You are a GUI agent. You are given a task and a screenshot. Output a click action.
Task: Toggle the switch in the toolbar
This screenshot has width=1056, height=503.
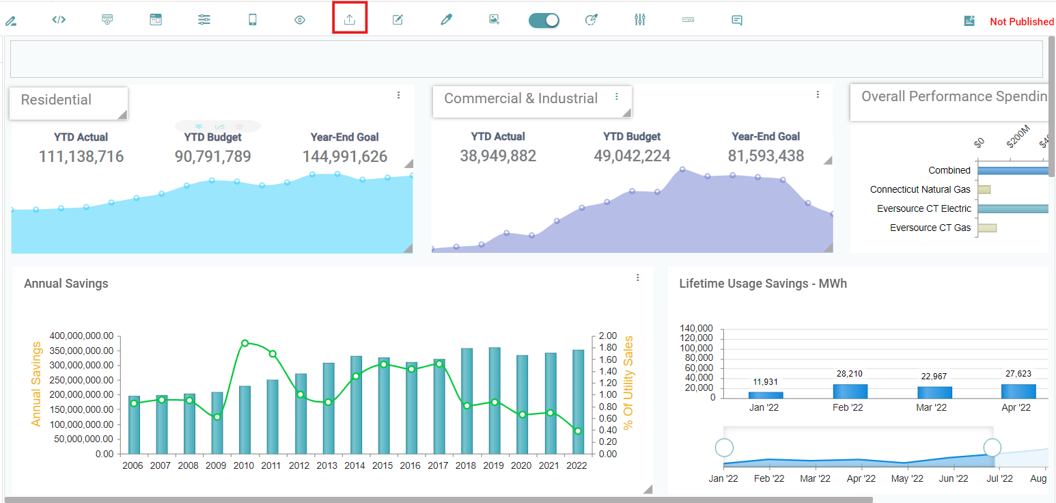544,21
